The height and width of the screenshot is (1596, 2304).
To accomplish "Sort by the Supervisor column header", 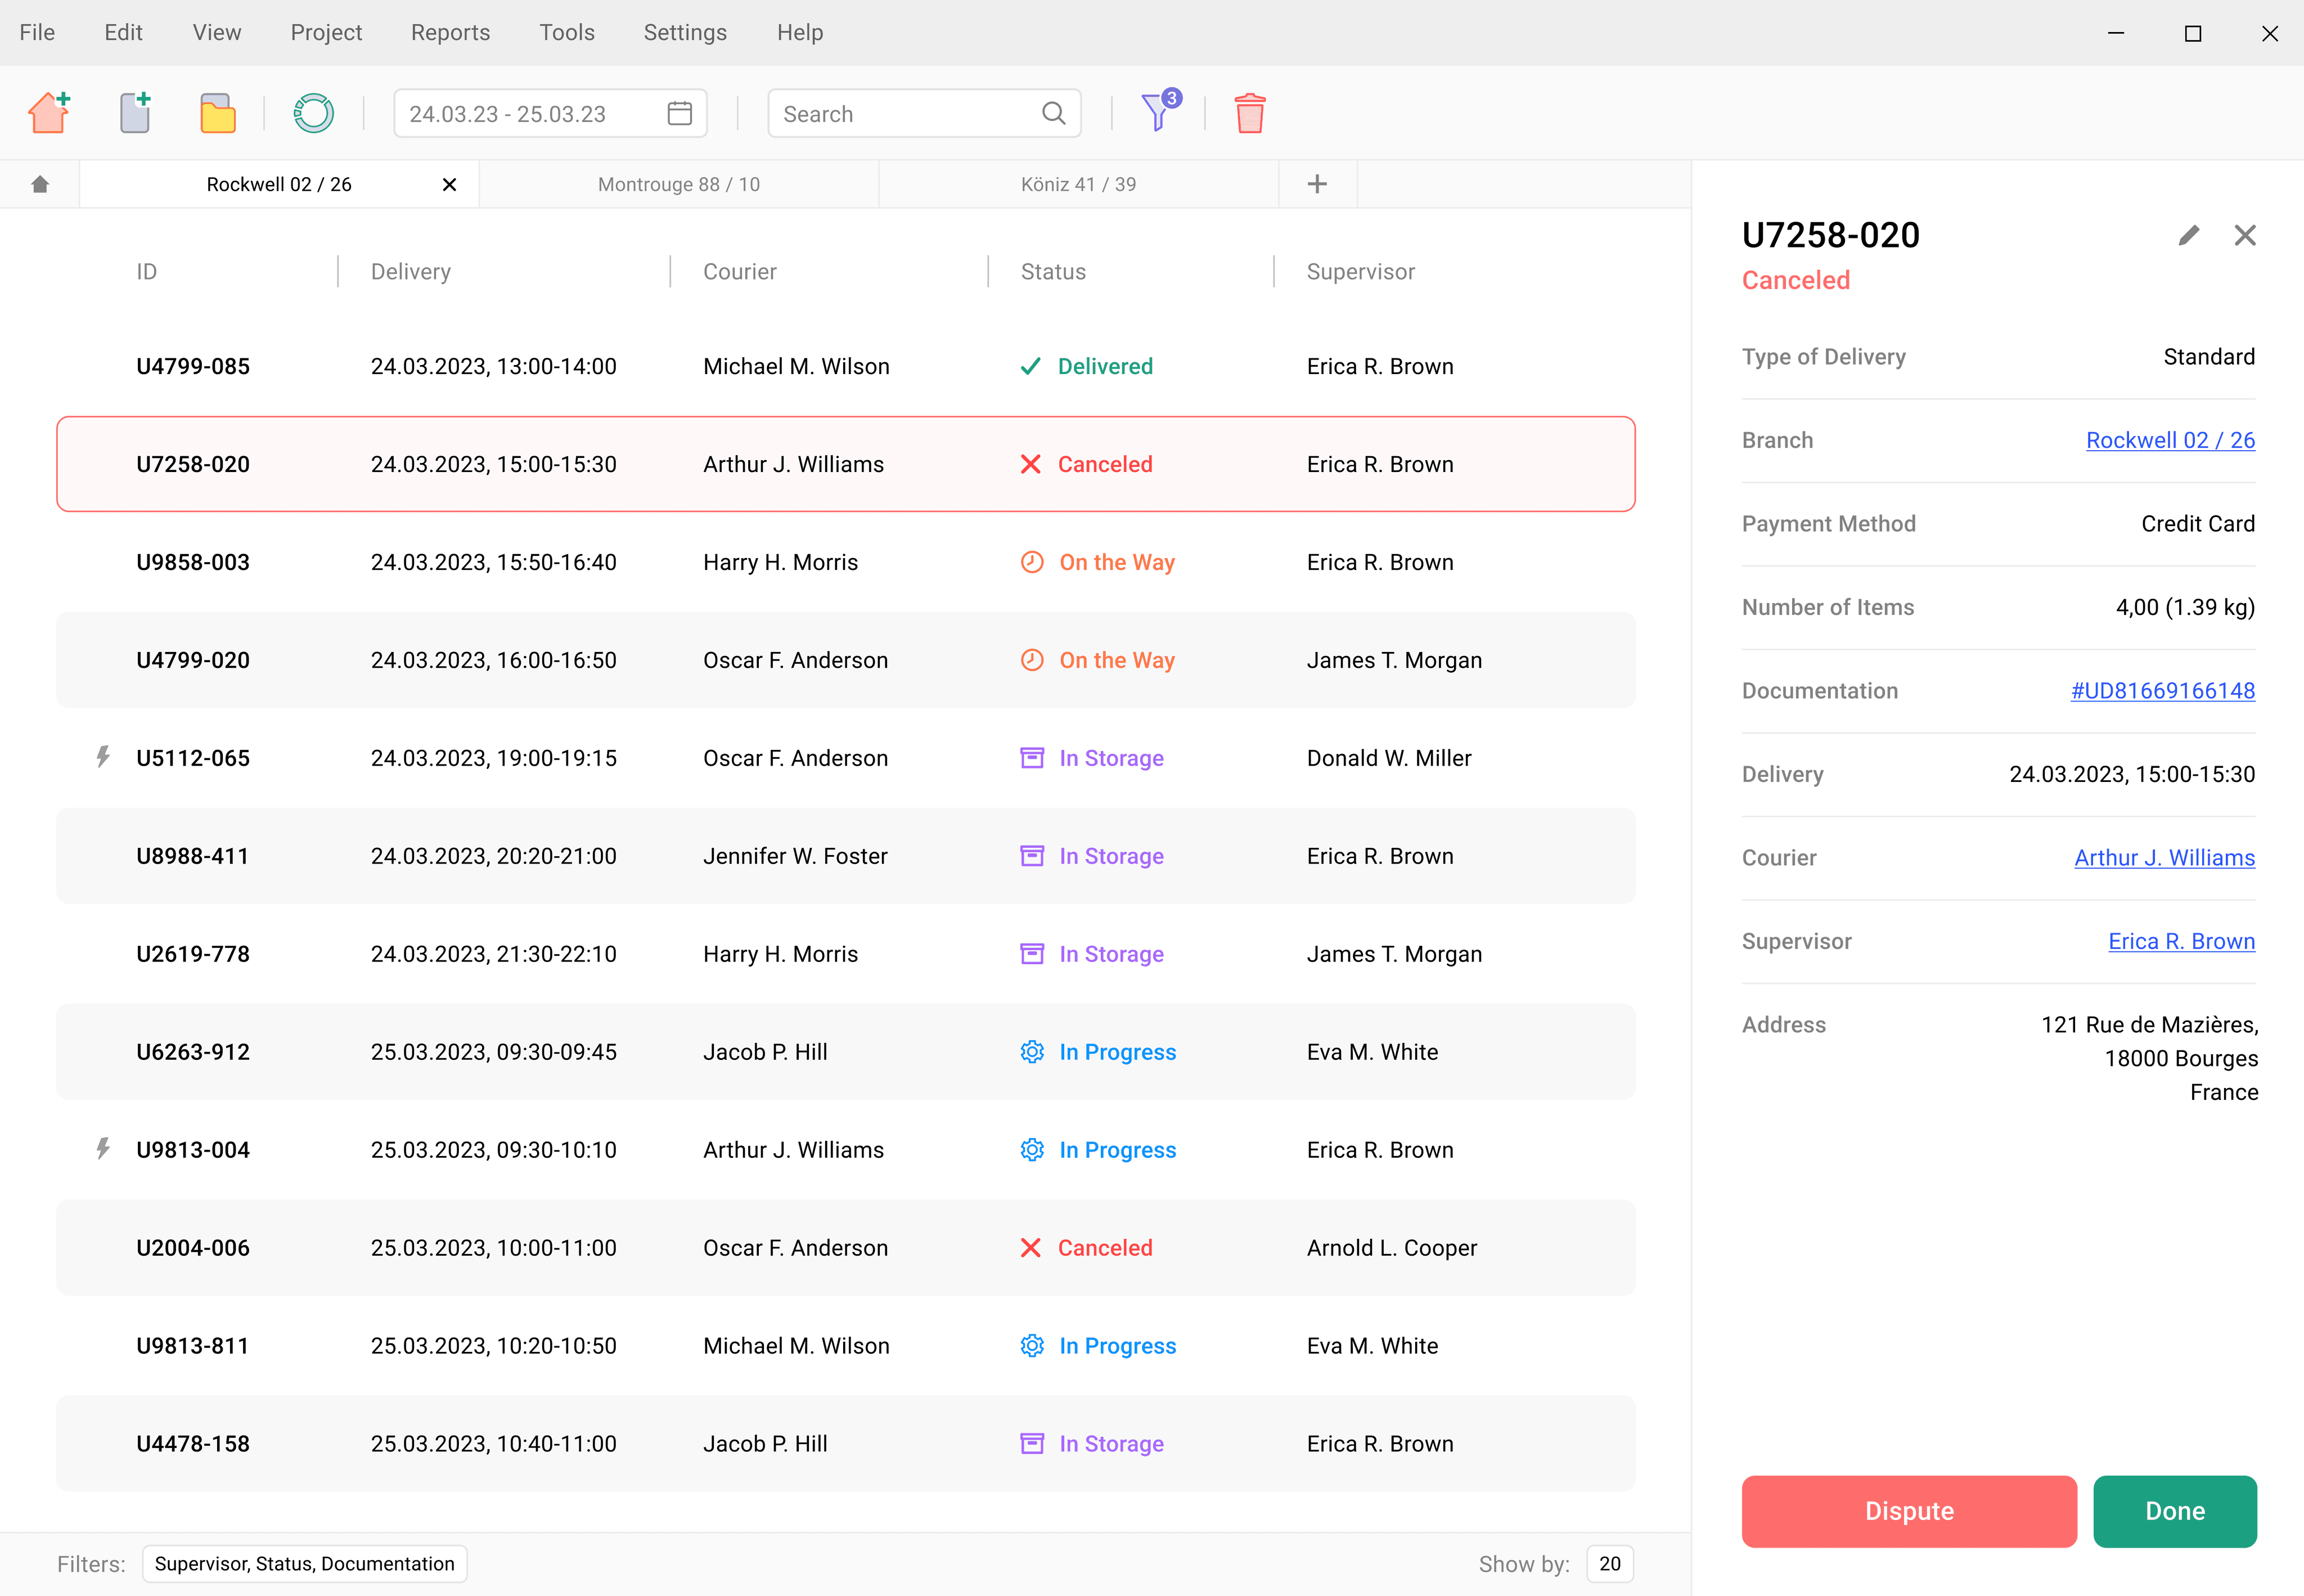I will click(x=1361, y=271).
